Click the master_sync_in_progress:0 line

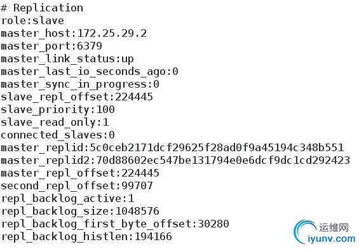pyautogui.click(x=80, y=84)
